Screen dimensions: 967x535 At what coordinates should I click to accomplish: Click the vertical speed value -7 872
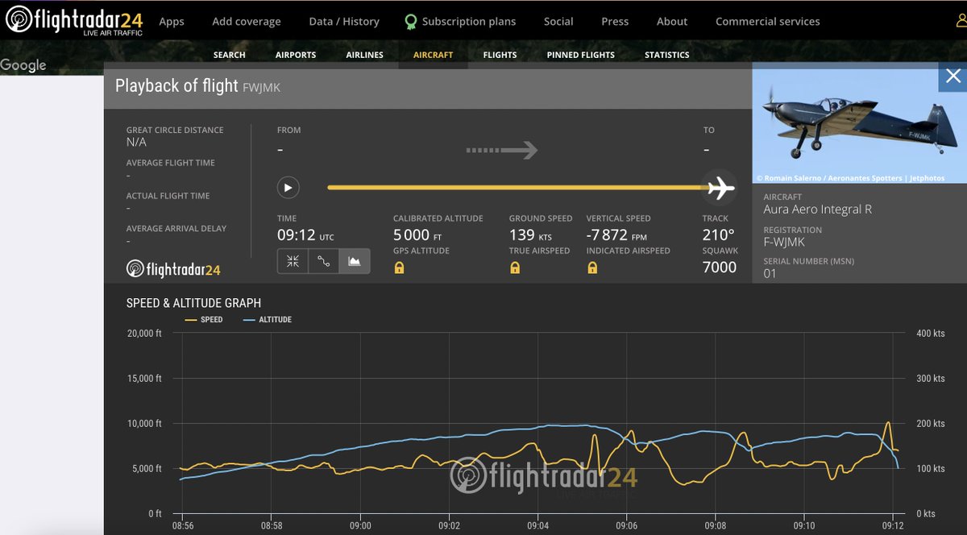pyautogui.click(x=608, y=235)
